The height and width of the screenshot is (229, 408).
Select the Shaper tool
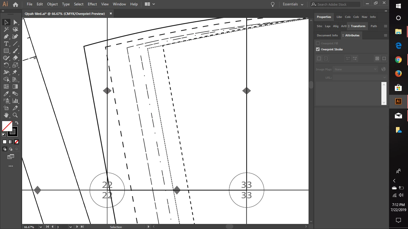[6, 58]
